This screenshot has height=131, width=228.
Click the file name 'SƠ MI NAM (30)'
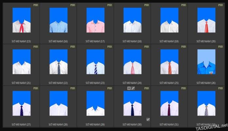tap(132, 124)
